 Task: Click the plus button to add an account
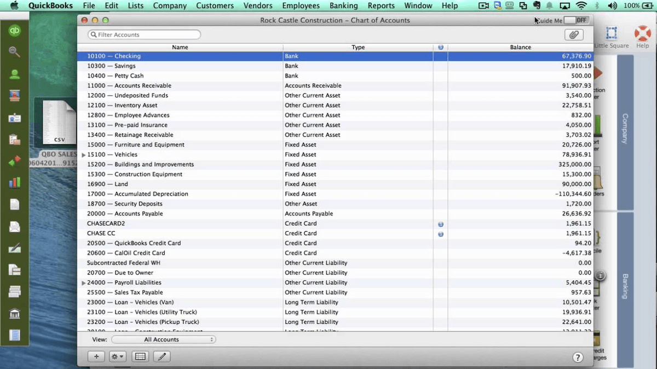pos(96,356)
